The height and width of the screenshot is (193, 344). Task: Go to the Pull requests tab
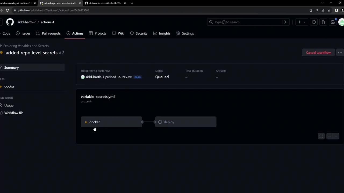[48, 34]
